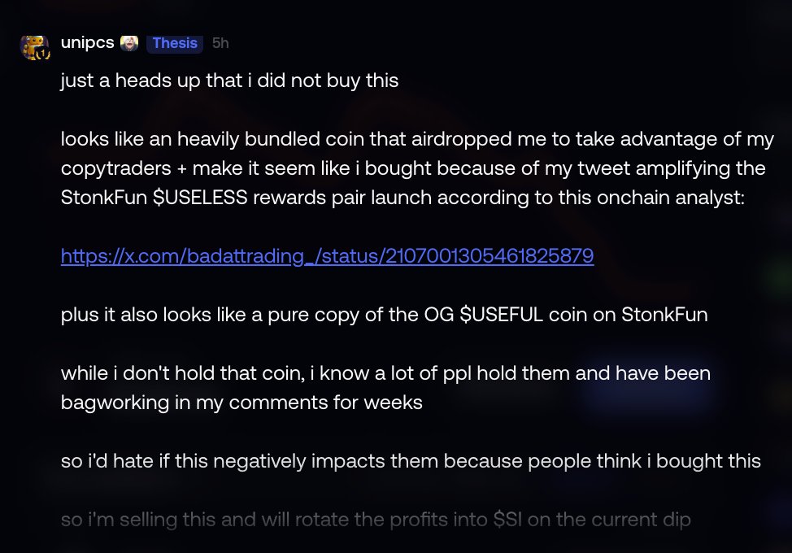Click the phrase "onchain analyst:"
Image resolution: width=792 pixels, height=553 pixels.
tap(670, 198)
